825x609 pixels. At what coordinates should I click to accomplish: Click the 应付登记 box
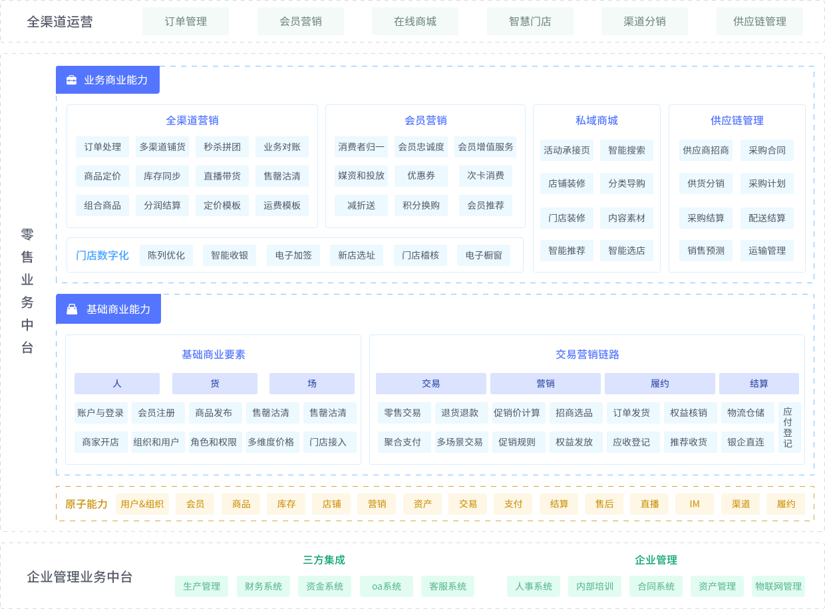tap(790, 427)
